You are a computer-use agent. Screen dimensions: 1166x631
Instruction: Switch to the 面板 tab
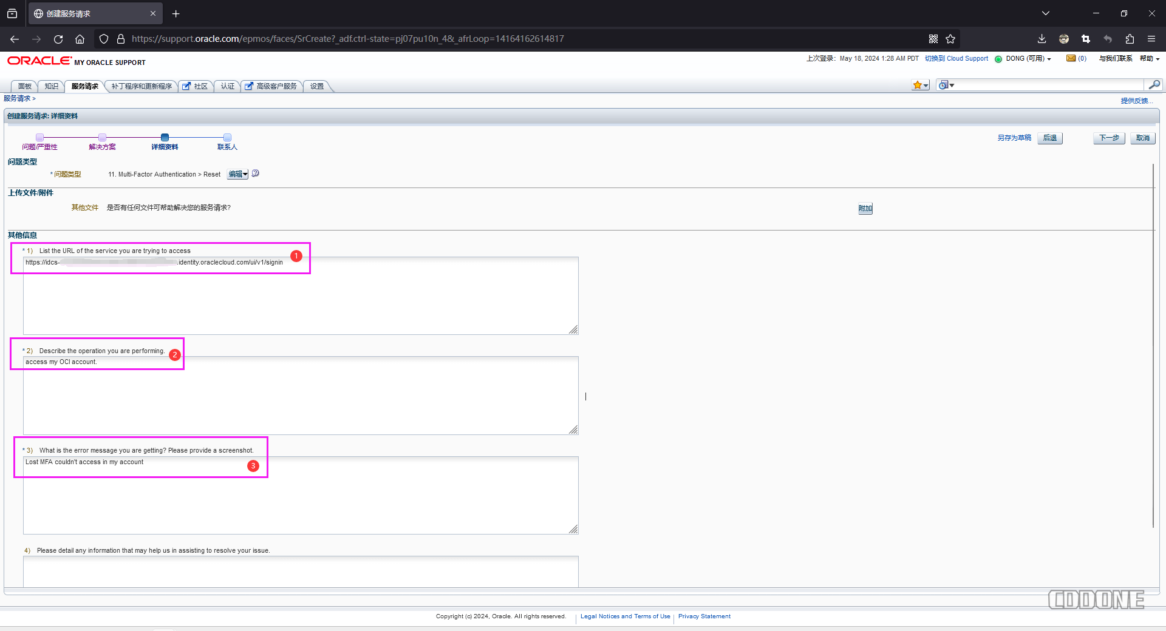24,86
